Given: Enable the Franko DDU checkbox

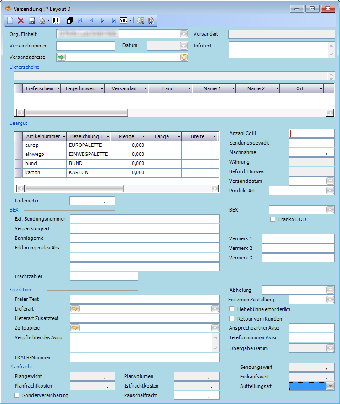Looking at the screenshot, I should (273, 219).
